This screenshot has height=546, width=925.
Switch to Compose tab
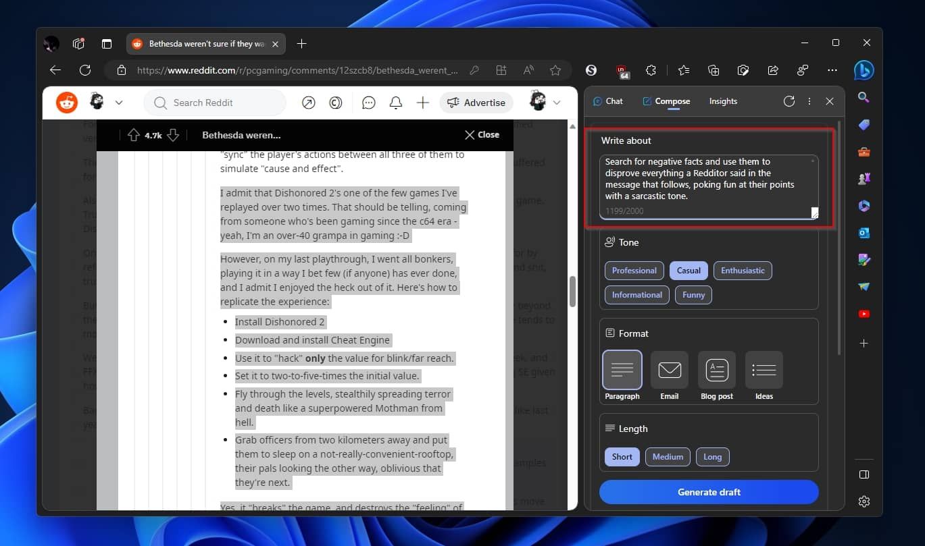click(666, 101)
